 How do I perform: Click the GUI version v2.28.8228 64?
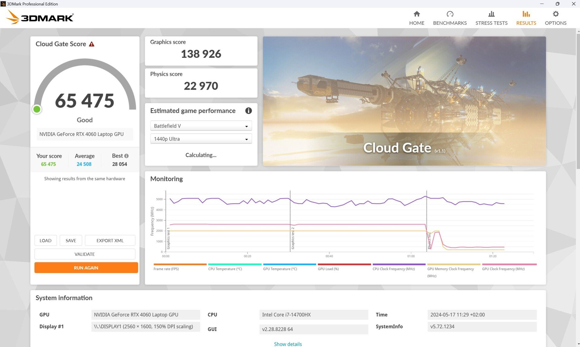pos(314,329)
